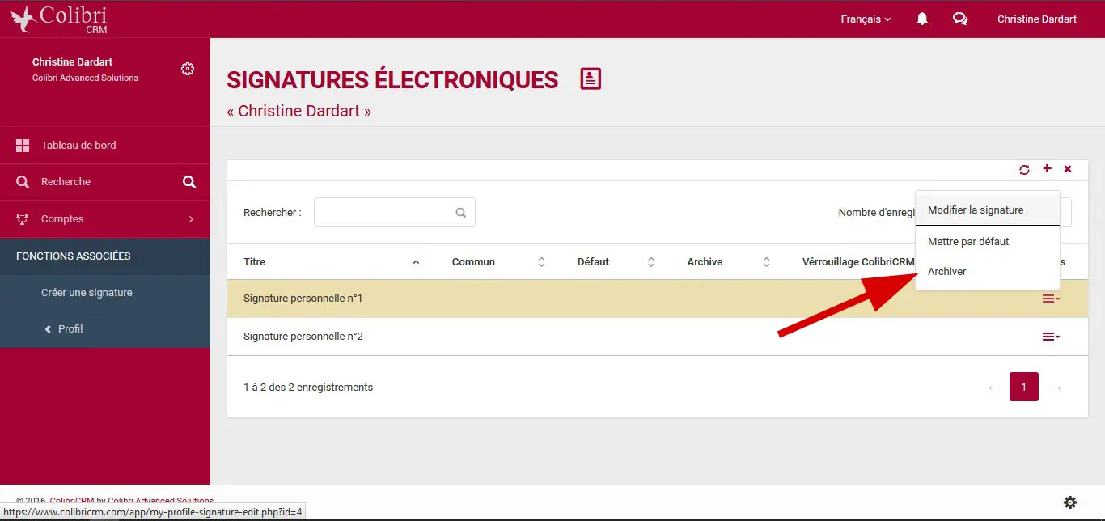Viewport: 1105px width, 521px height.
Task: Open actions menu for Signature personnelle n°1
Action: [x=1051, y=299]
